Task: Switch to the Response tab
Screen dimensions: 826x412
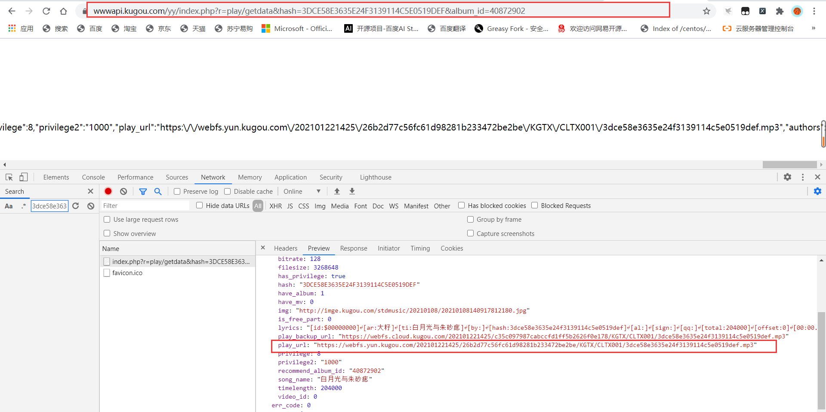Action: coord(353,248)
